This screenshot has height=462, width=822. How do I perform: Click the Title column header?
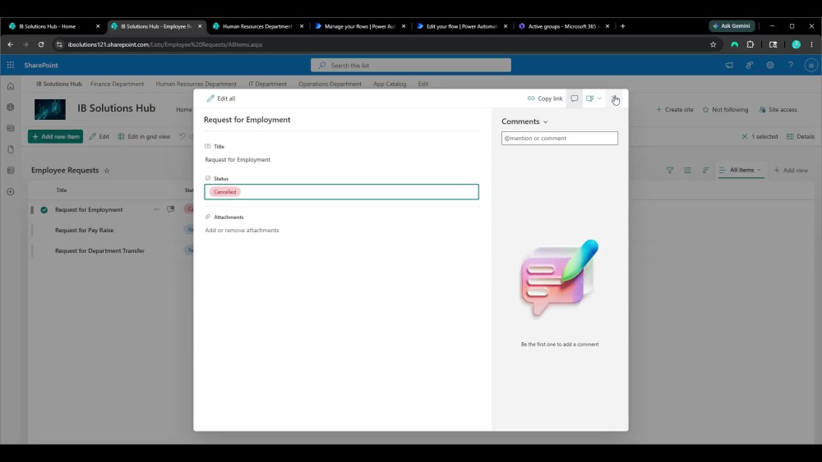click(x=62, y=190)
